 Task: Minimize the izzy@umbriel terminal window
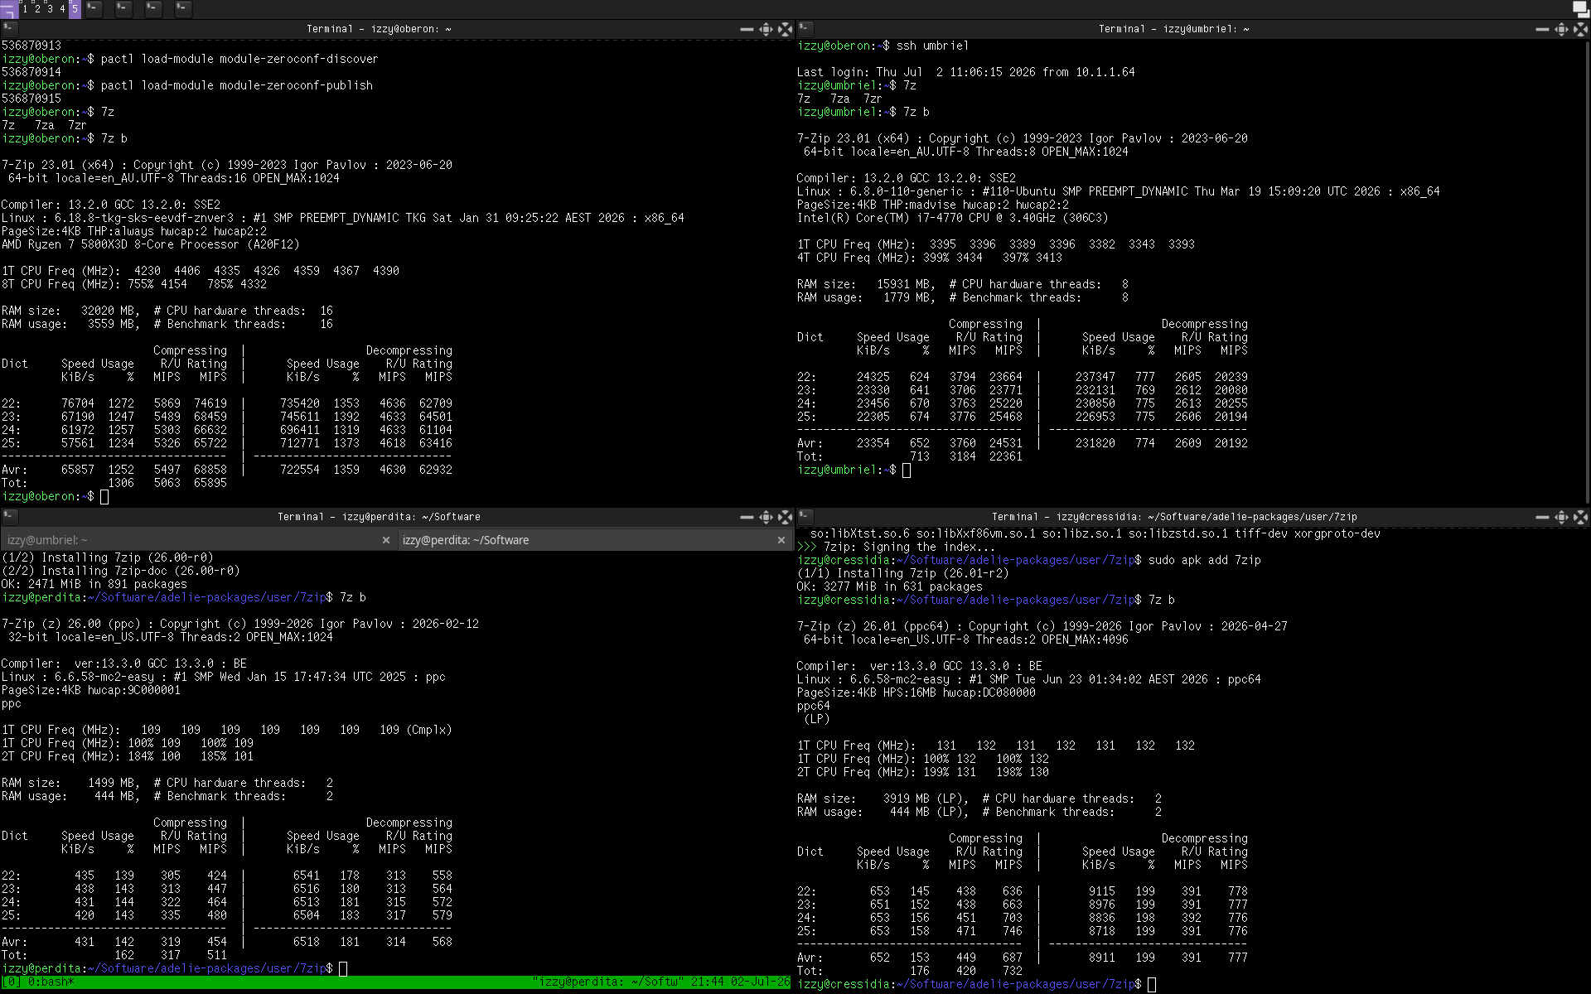(1542, 29)
